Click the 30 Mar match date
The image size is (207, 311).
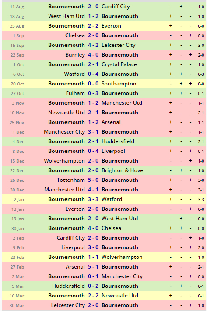click(17, 305)
